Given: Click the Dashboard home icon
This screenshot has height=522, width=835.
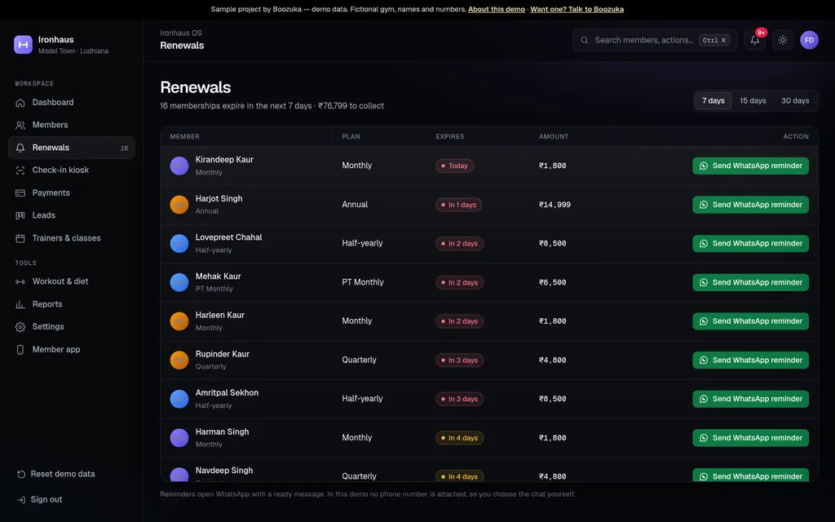Looking at the screenshot, I should click(20, 102).
